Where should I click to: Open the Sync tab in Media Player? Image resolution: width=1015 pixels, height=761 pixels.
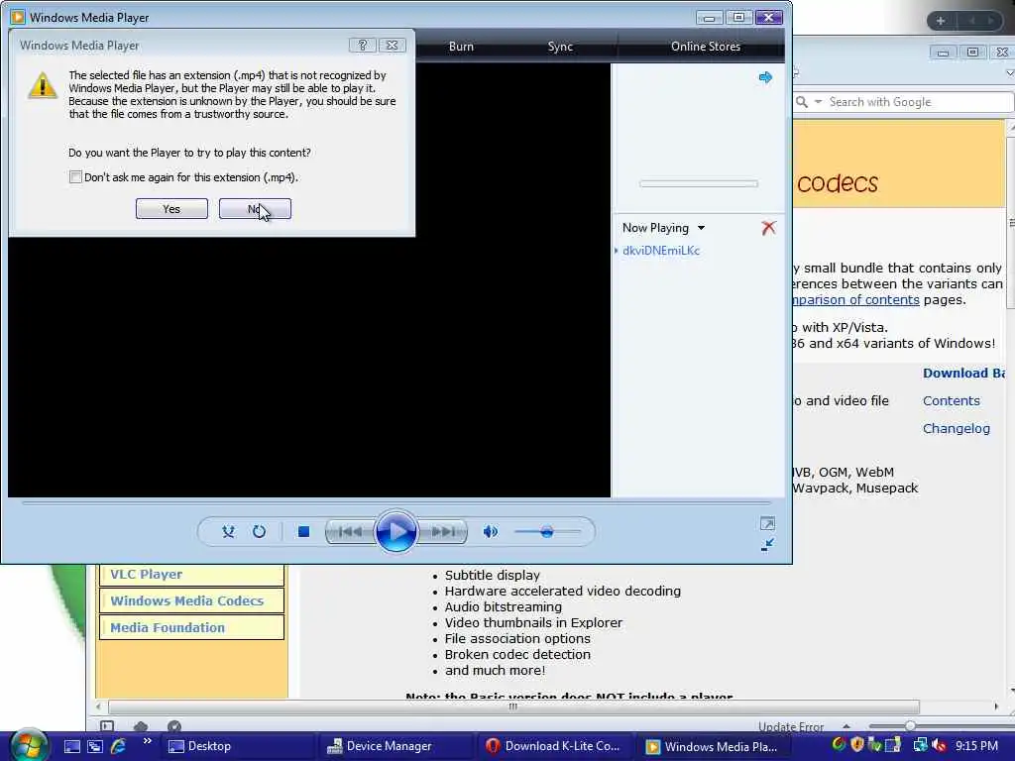pos(560,47)
